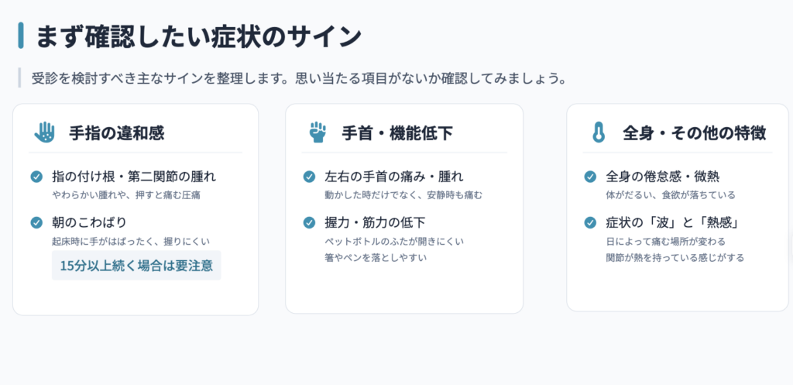
Task: Click check icon beside 握力・筋力の低下
Action: pyautogui.click(x=309, y=222)
